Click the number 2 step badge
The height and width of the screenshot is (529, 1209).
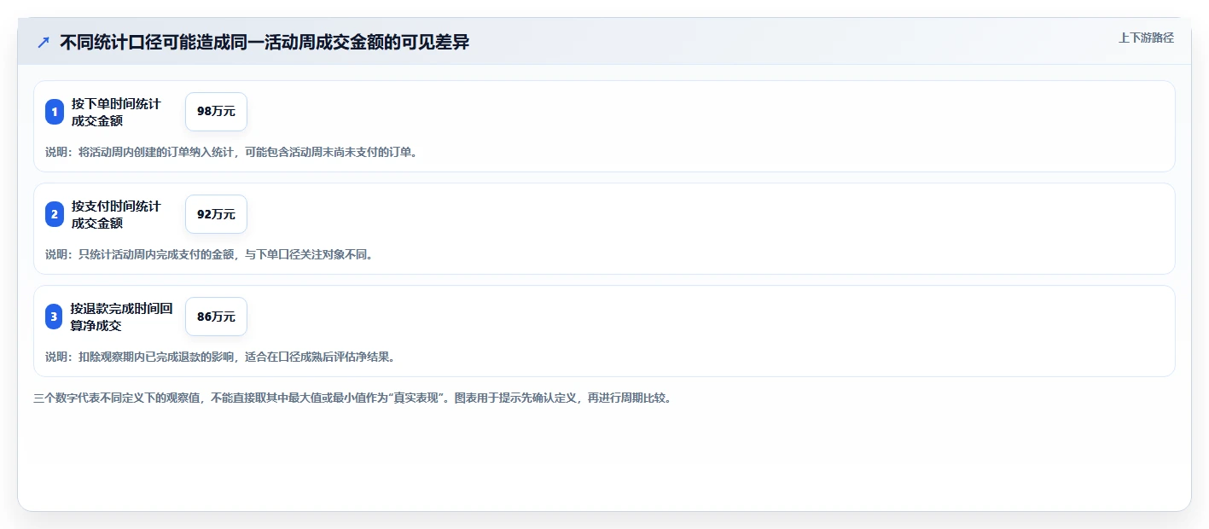[55, 214]
